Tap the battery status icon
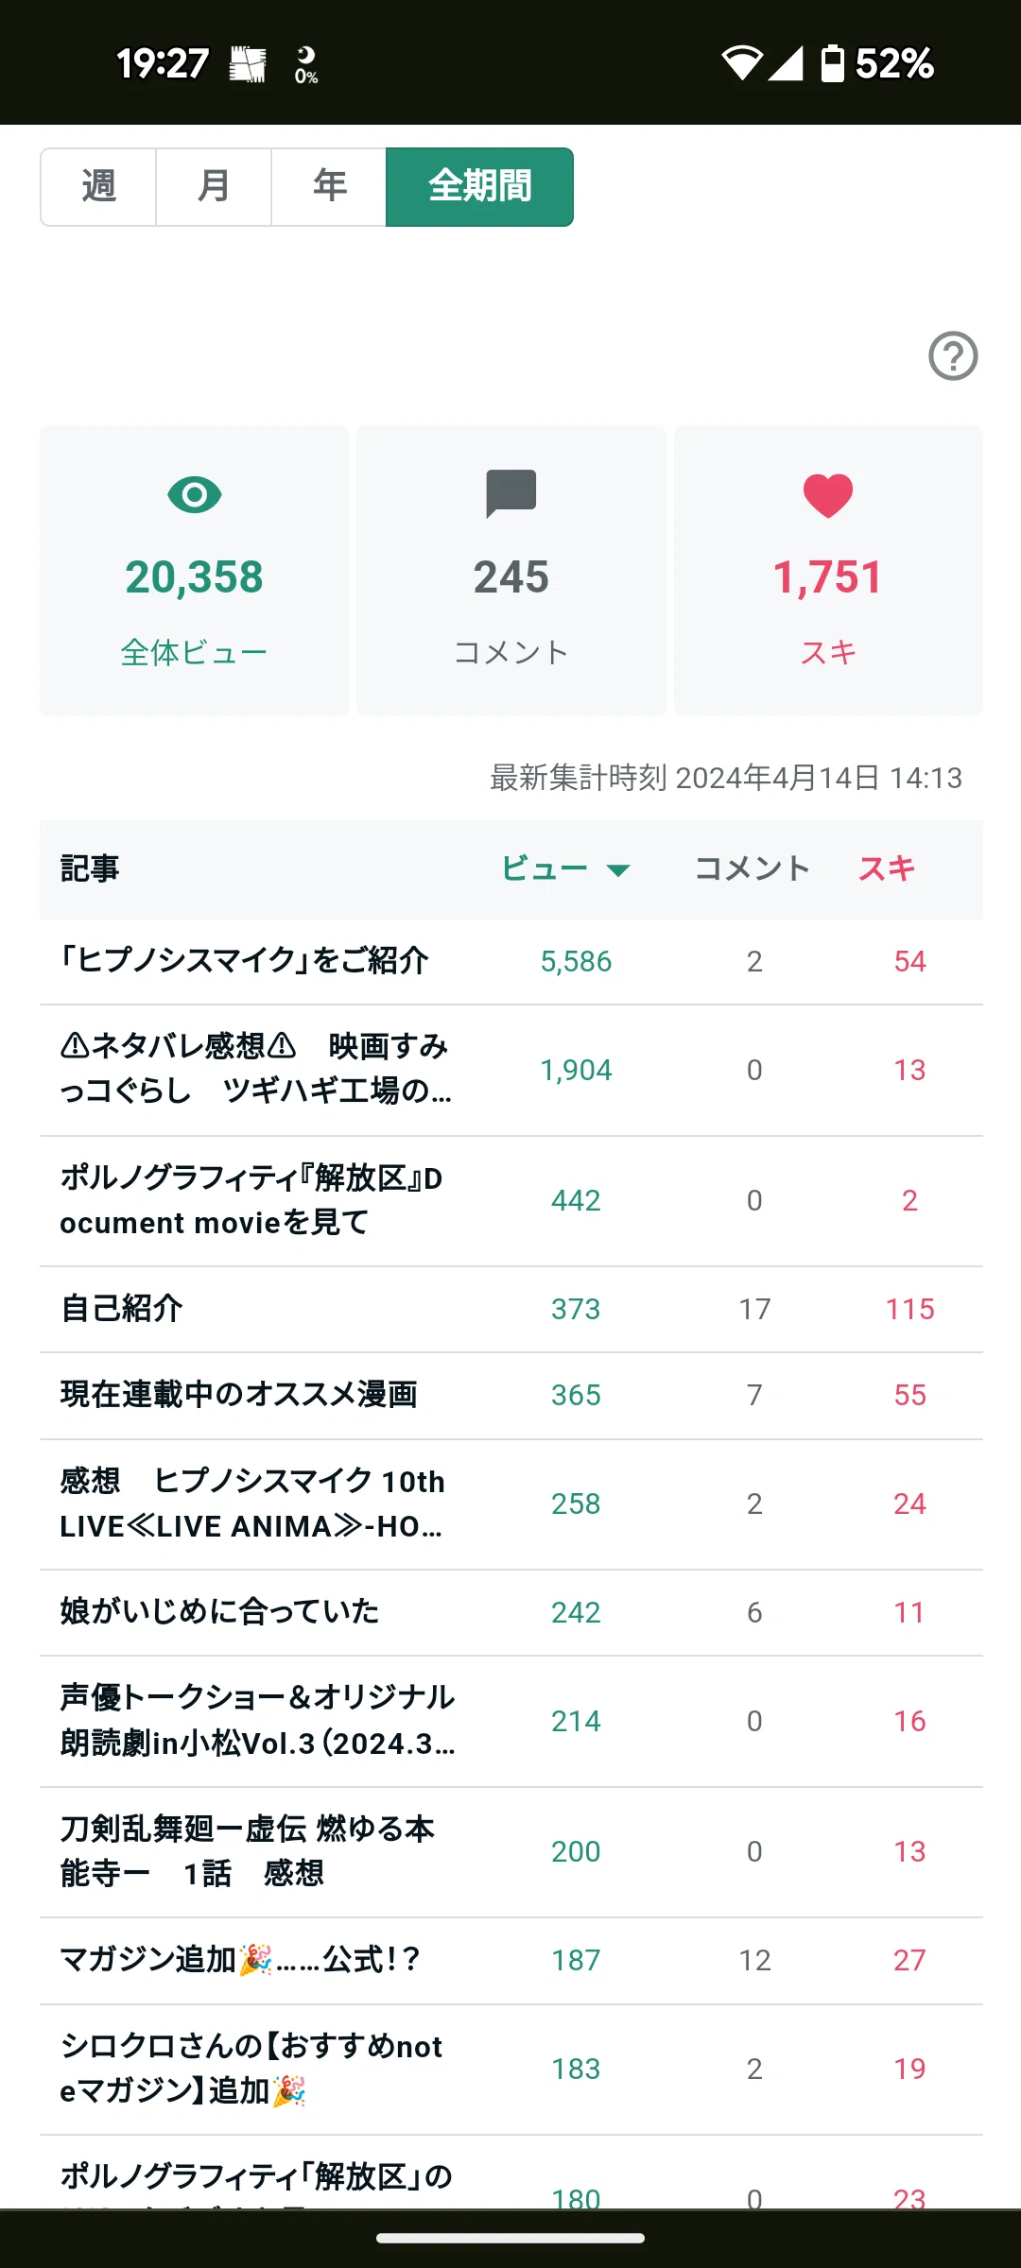 (832, 63)
